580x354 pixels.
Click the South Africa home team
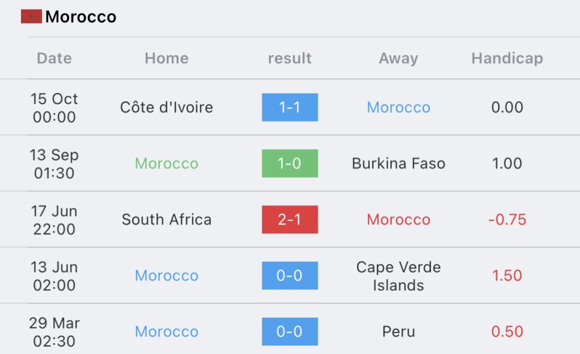167,219
